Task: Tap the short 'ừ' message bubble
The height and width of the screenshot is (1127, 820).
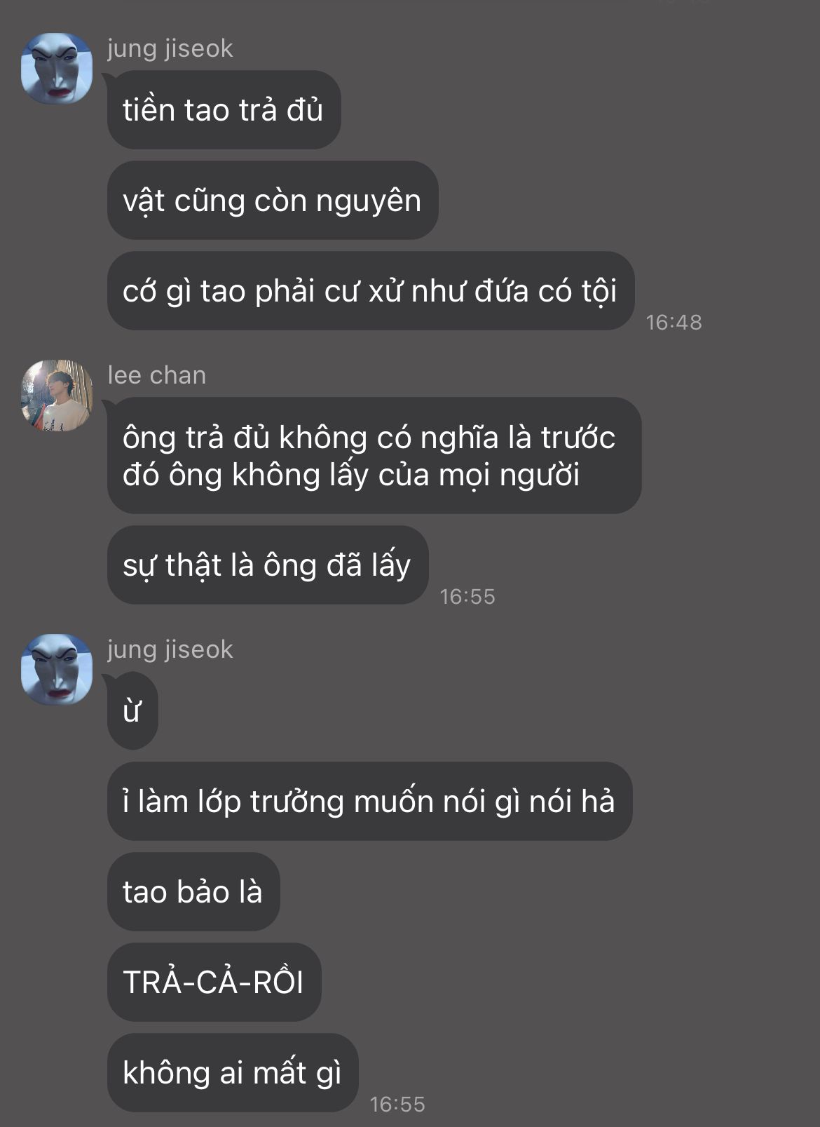Action: (132, 710)
